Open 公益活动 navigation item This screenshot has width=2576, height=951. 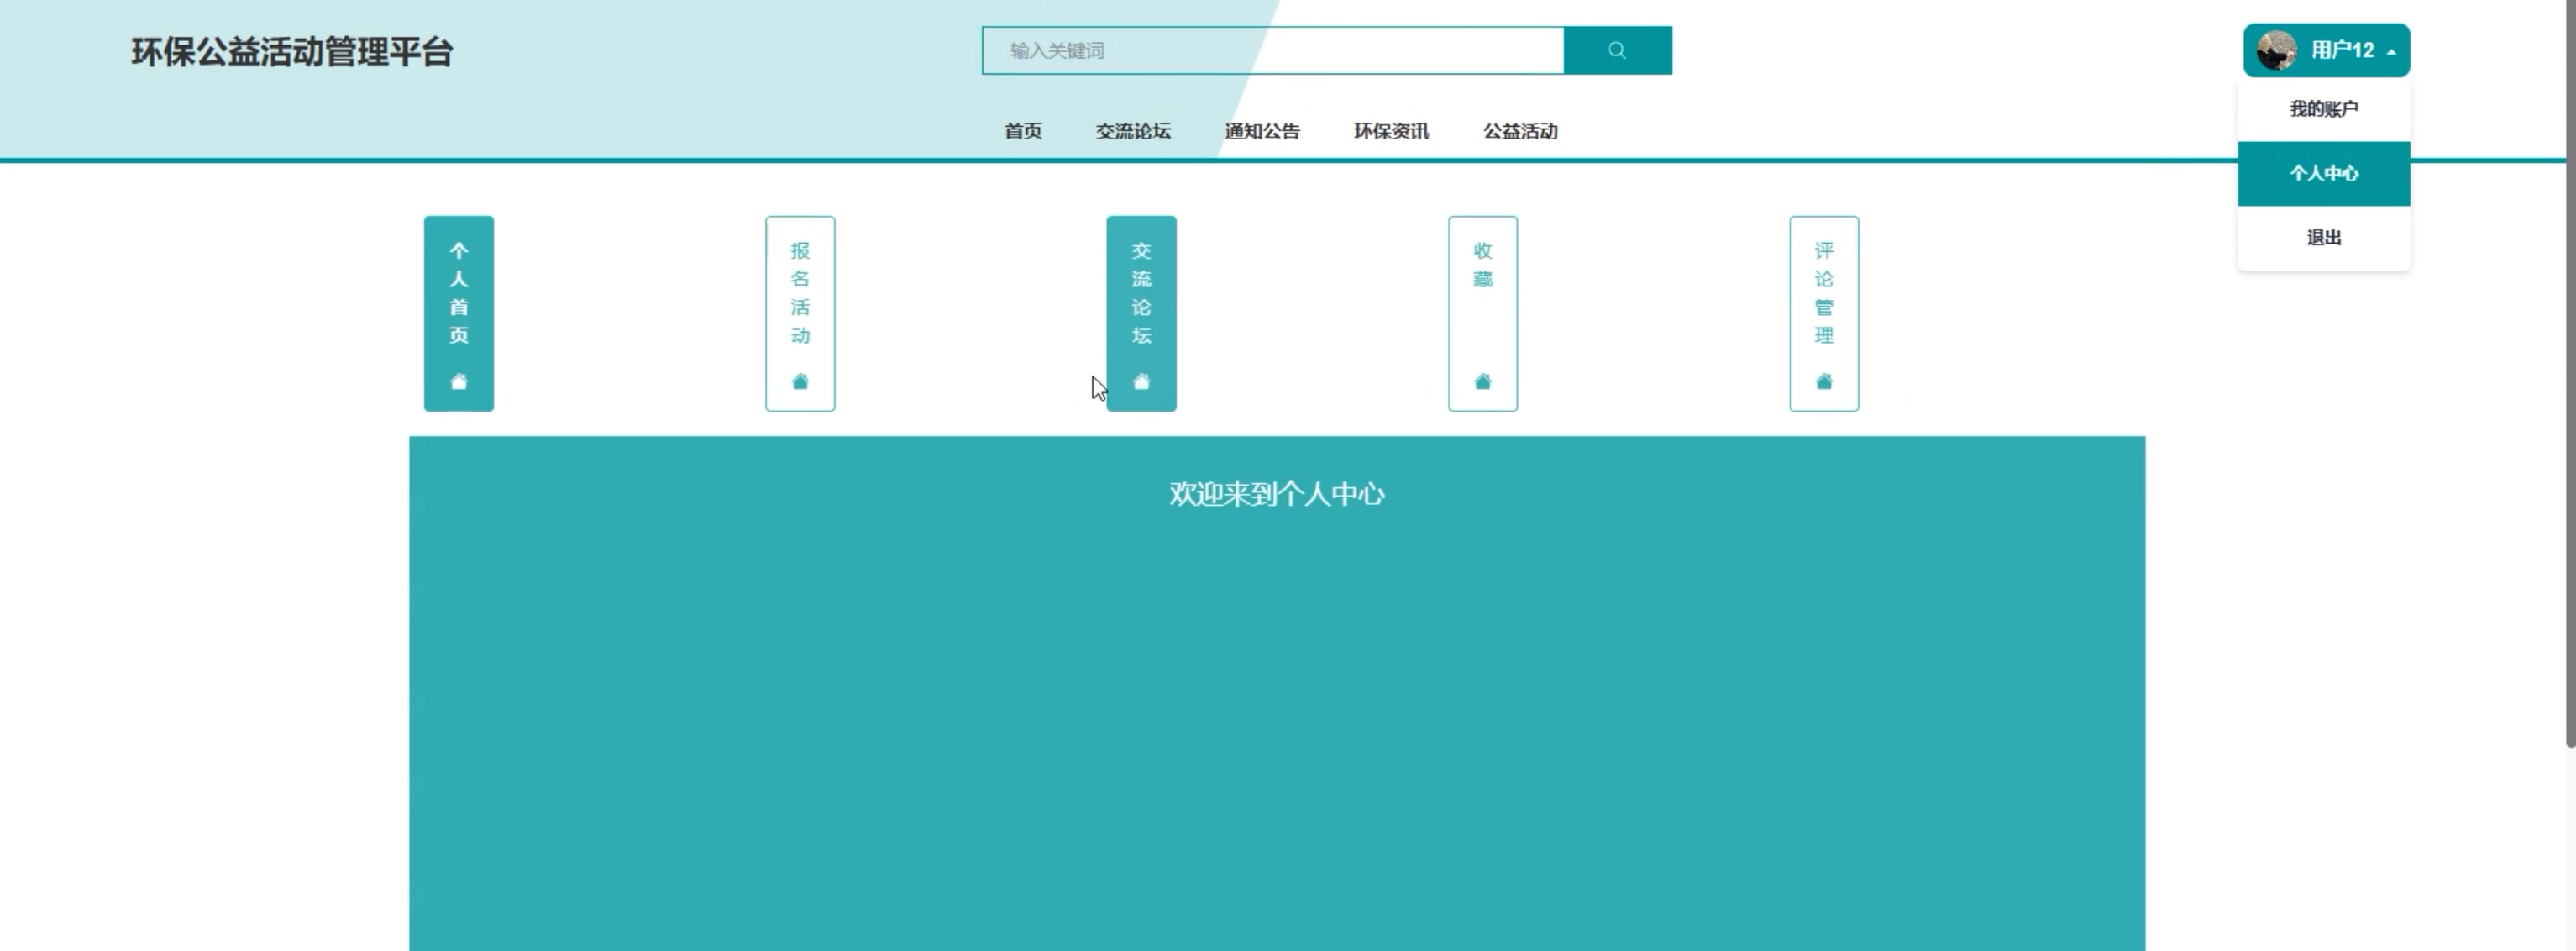(x=1519, y=131)
